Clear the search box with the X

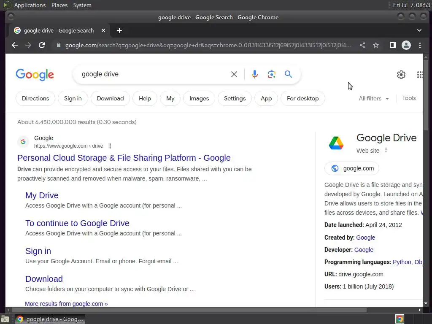pos(234,74)
